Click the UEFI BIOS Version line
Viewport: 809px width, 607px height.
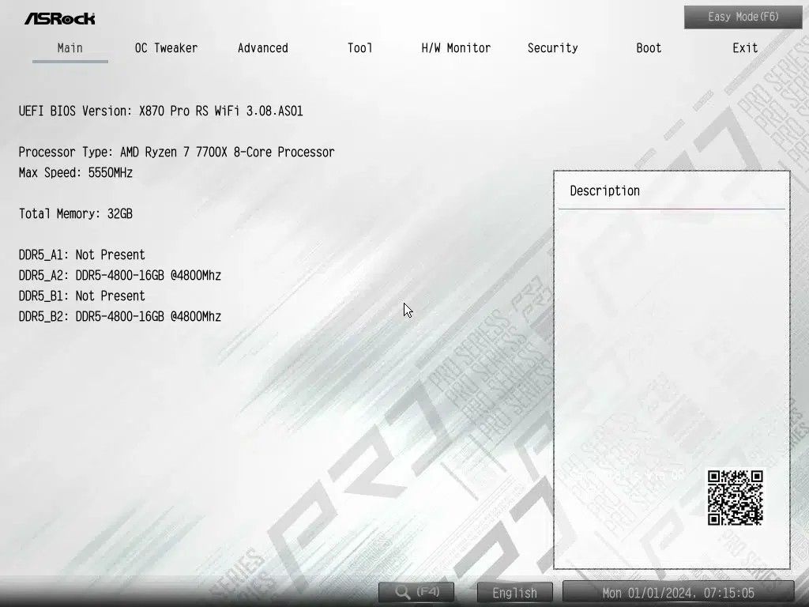[160, 111]
